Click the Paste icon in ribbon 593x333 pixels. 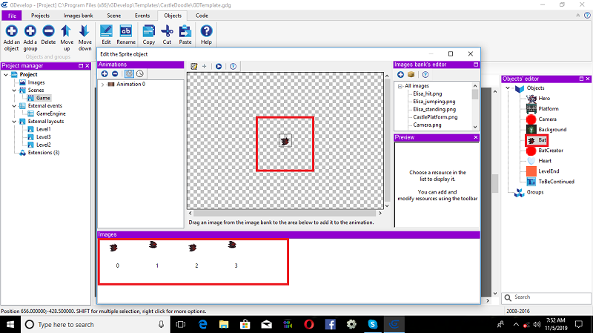185,31
